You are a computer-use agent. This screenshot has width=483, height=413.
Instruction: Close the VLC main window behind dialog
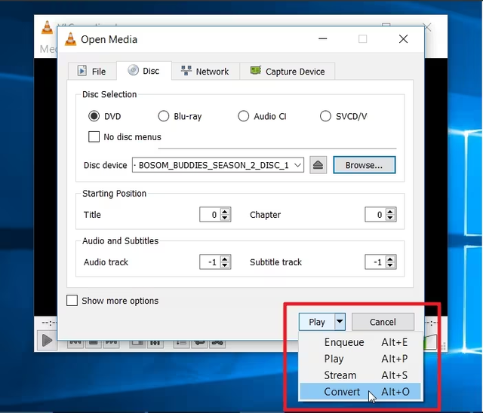point(428,27)
